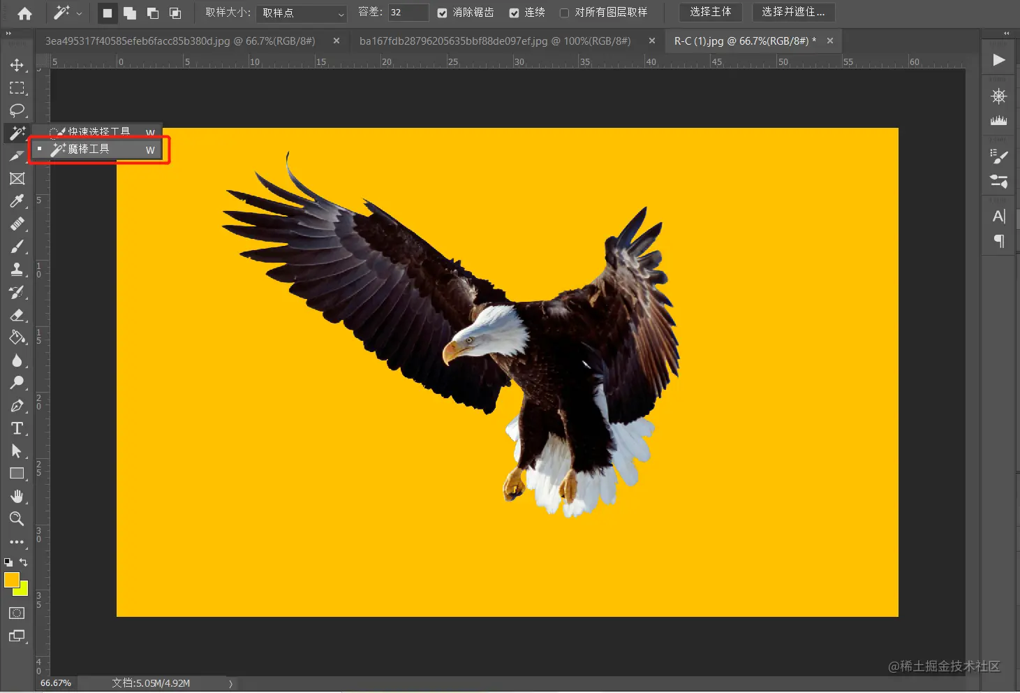Choose 快速选择工具 from the flyout
Image resolution: width=1020 pixels, height=693 pixels.
pos(98,131)
